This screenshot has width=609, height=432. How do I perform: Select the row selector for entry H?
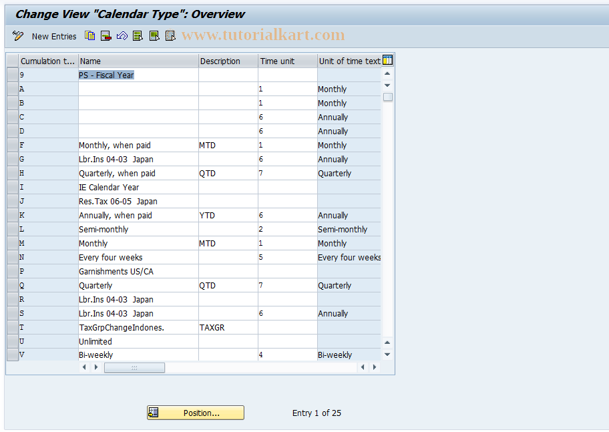(x=13, y=173)
